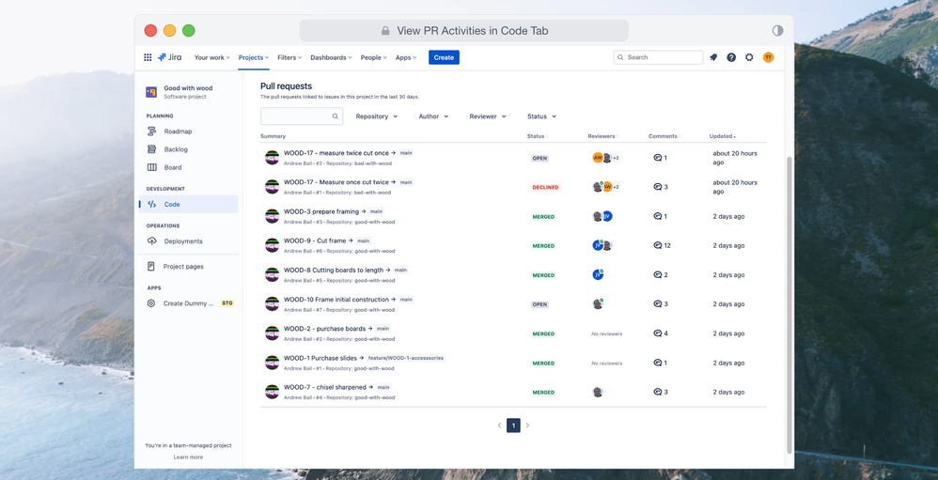Open WOOD-1 Purchase slides pull request

(x=320, y=358)
